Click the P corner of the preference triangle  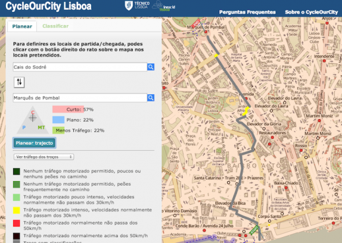[x=24, y=127]
